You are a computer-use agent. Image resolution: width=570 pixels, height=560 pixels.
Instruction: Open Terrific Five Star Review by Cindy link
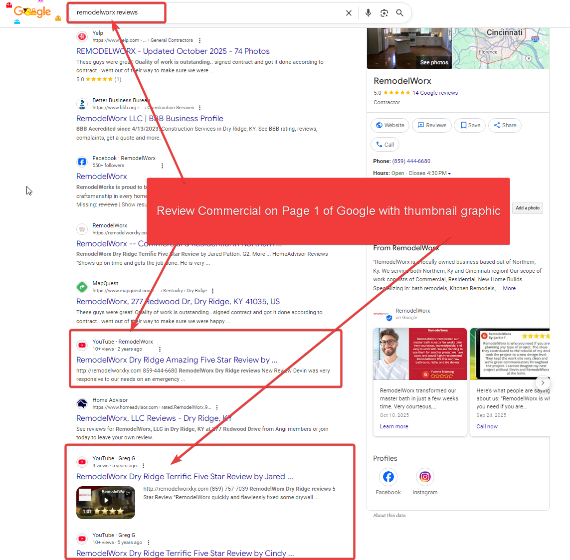tap(185, 553)
